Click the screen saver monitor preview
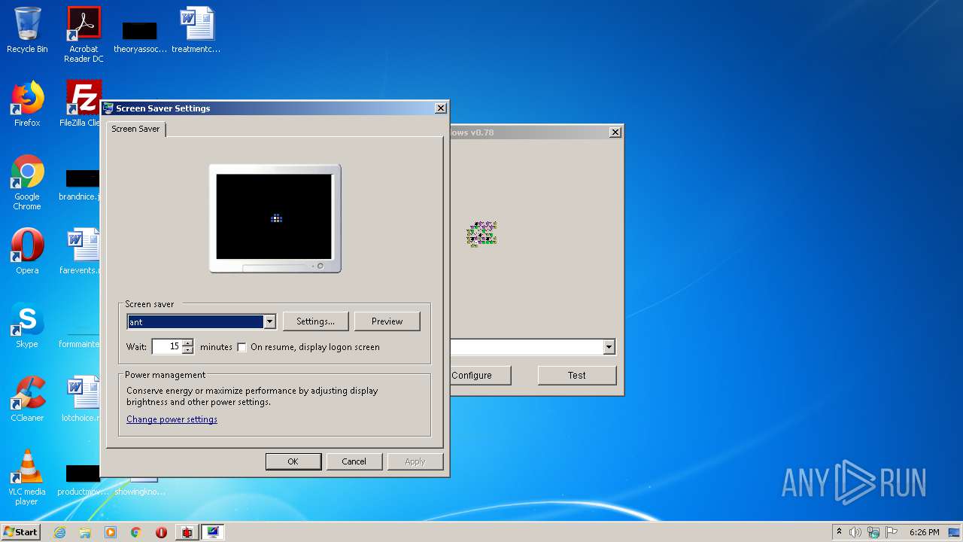This screenshot has height=542, width=963. (275, 218)
